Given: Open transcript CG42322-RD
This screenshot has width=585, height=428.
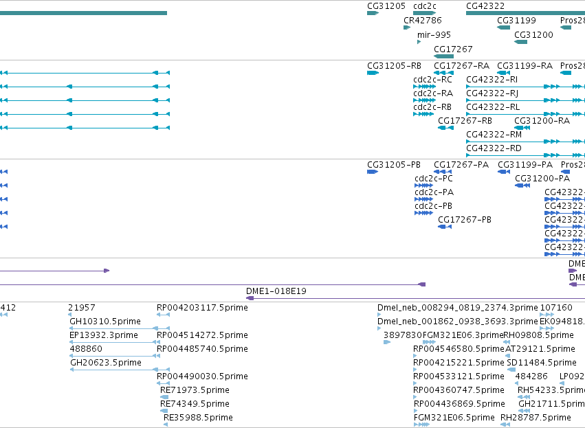Looking at the screenshot, I should click(494, 148).
